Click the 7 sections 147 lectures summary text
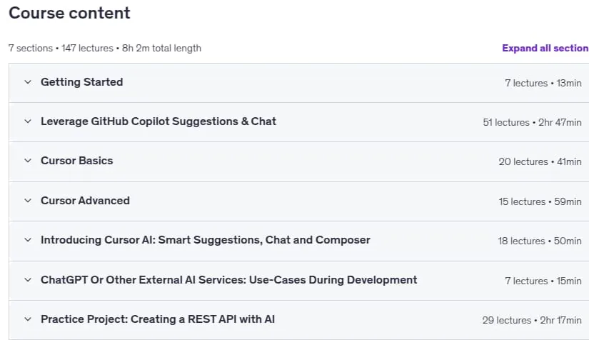589x340 pixels. tap(105, 48)
